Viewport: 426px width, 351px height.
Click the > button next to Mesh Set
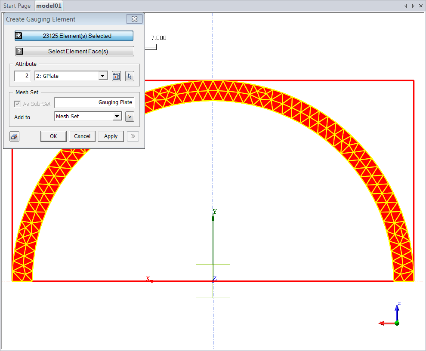(130, 117)
